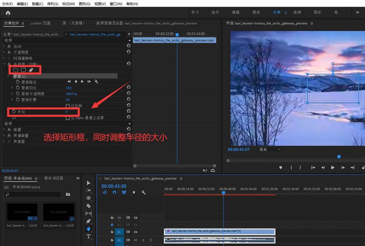365x246 pixels.
Task: Play the program monitor video
Action: click(x=333, y=168)
